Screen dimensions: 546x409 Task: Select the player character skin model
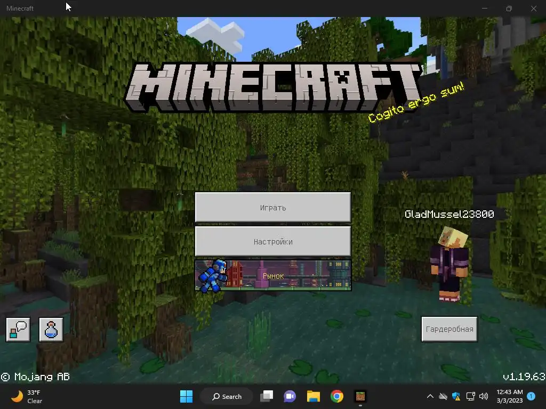tap(450, 263)
